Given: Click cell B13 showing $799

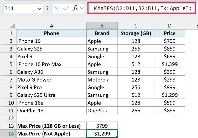Looking at the screenshot, I should [102, 126].
